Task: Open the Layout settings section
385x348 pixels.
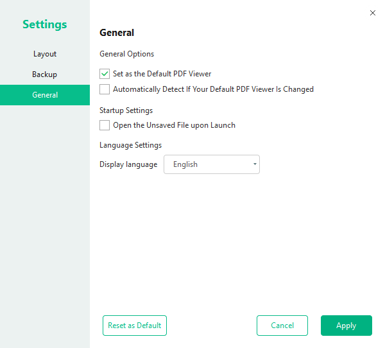Action: coord(45,54)
